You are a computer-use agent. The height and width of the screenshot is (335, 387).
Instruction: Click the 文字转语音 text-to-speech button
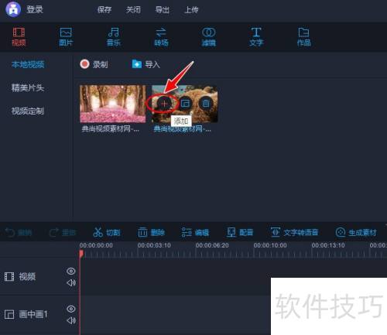[x=294, y=232]
